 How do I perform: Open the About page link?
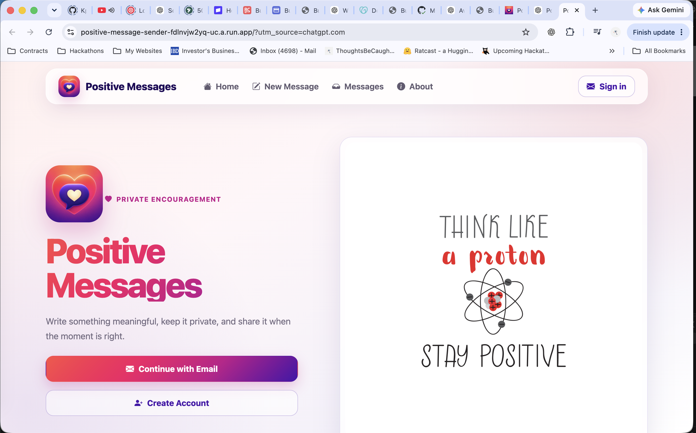pyautogui.click(x=415, y=87)
